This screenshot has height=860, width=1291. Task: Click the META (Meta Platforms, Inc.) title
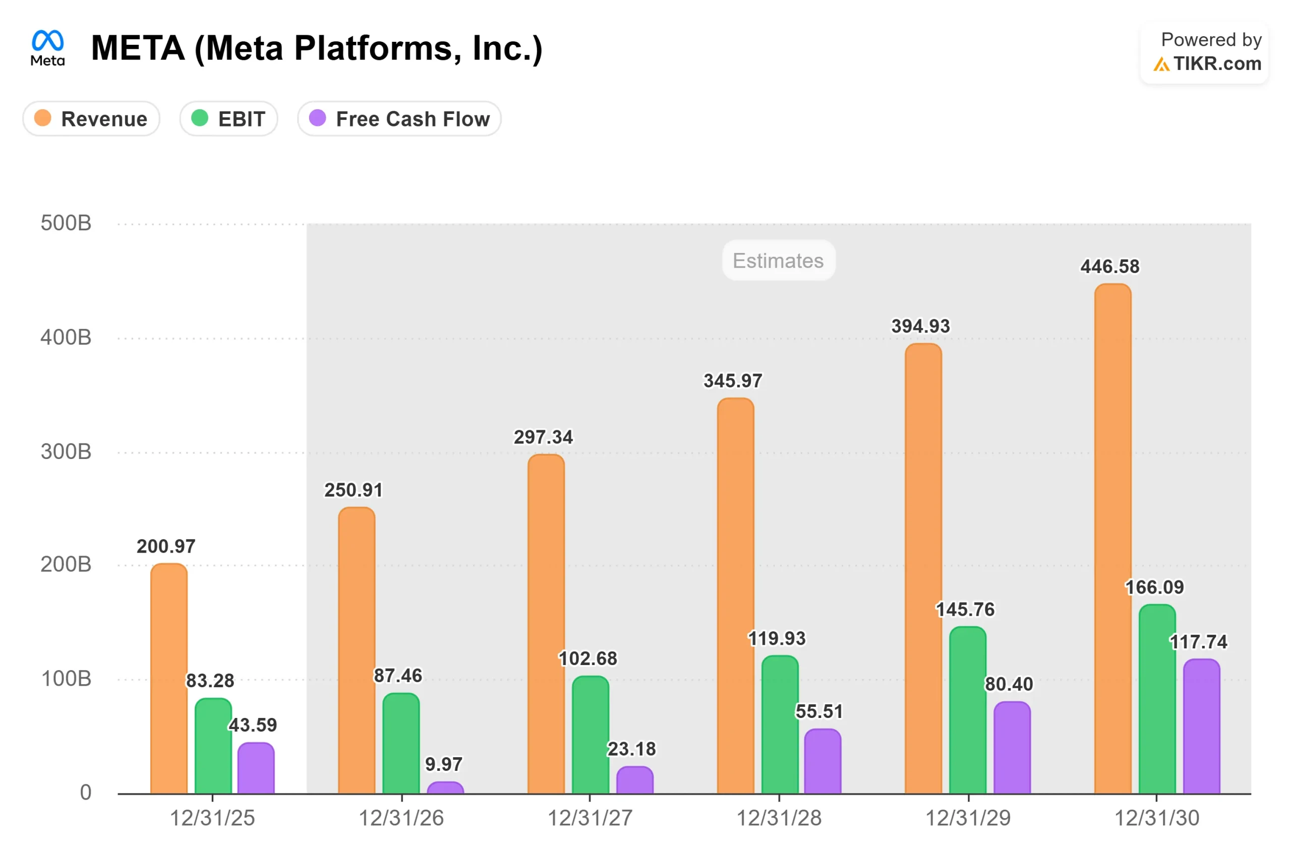click(317, 48)
